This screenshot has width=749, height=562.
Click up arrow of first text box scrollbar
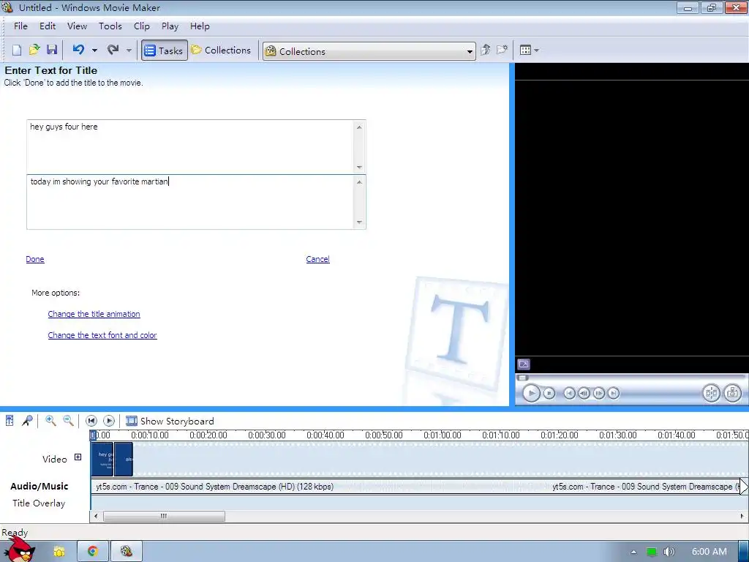359,127
